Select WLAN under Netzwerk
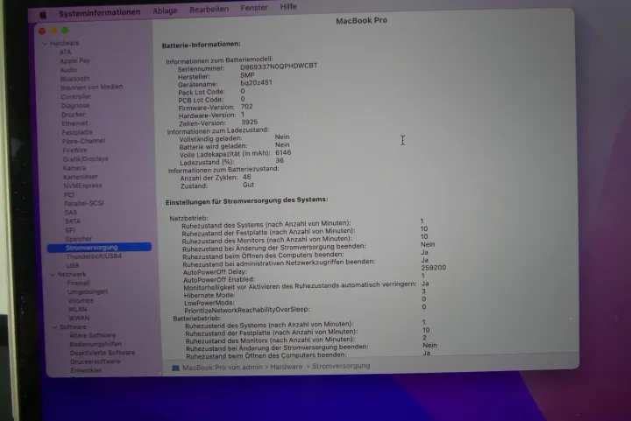Image resolution: width=631 pixels, height=421 pixels. pyautogui.click(x=78, y=309)
